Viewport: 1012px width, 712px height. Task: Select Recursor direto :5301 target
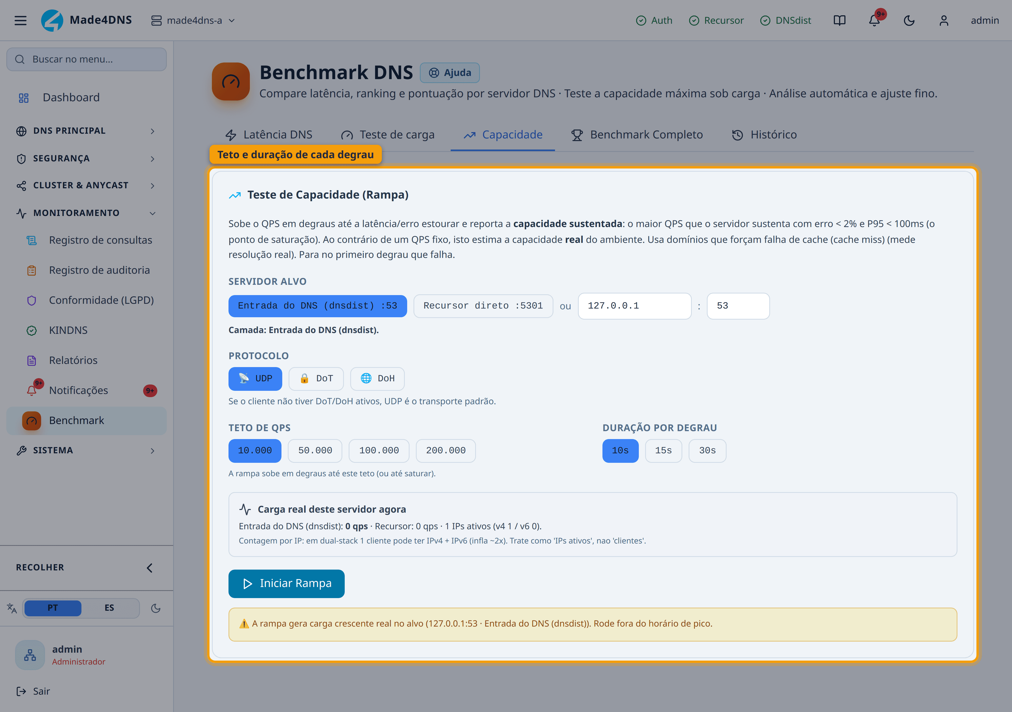[x=483, y=306]
